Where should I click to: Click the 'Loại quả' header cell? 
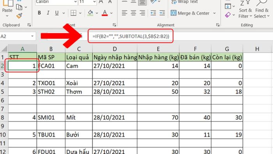(x=79, y=57)
